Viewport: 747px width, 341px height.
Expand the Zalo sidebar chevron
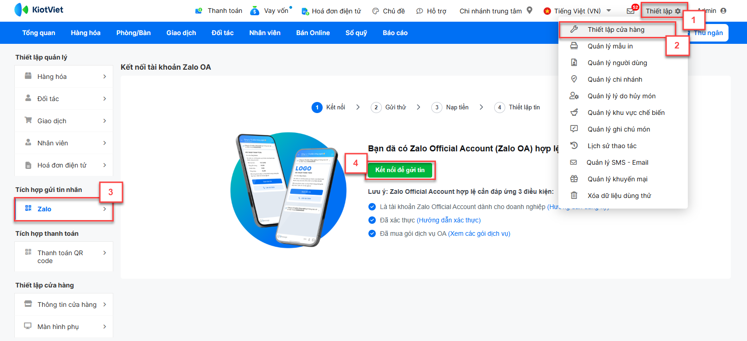coord(105,209)
